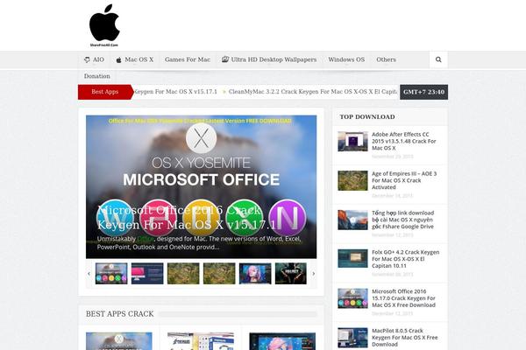This screenshot has height=350, width=526.
Task: Open the AIO menu
Action: 94,59
